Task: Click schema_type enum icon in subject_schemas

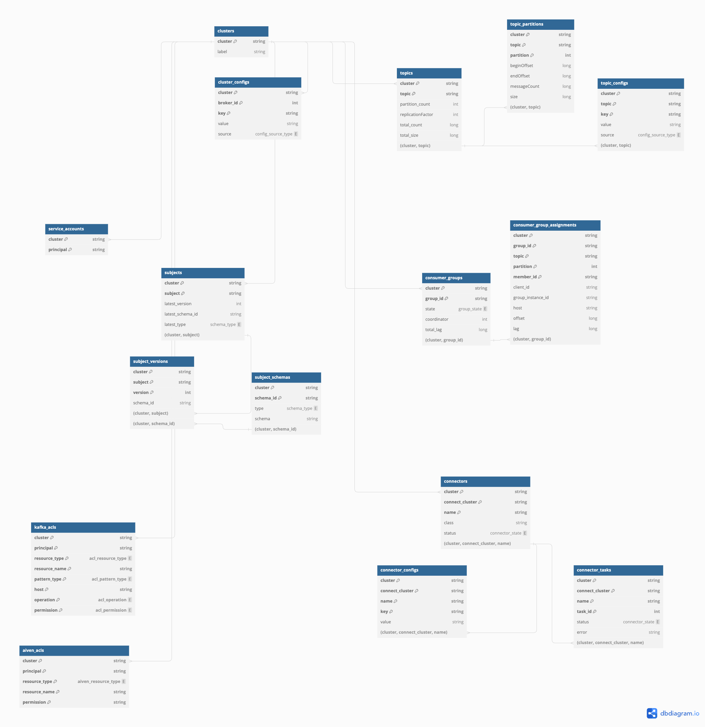Action: coord(316,408)
